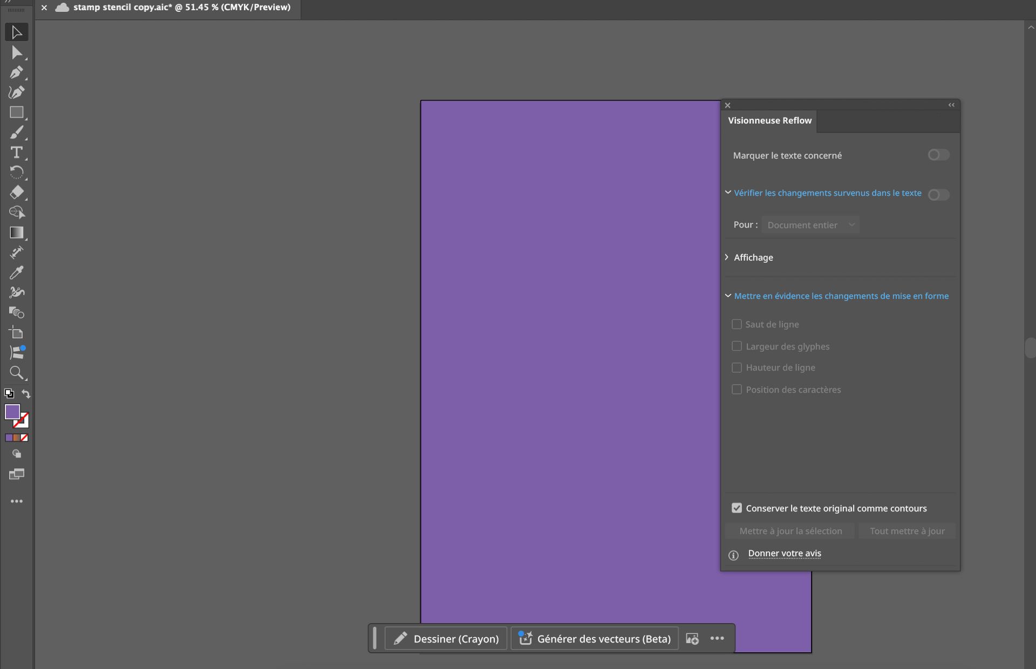Image resolution: width=1036 pixels, height=669 pixels.
Task: Activate the Zoom tool
Action: [16, 373]
